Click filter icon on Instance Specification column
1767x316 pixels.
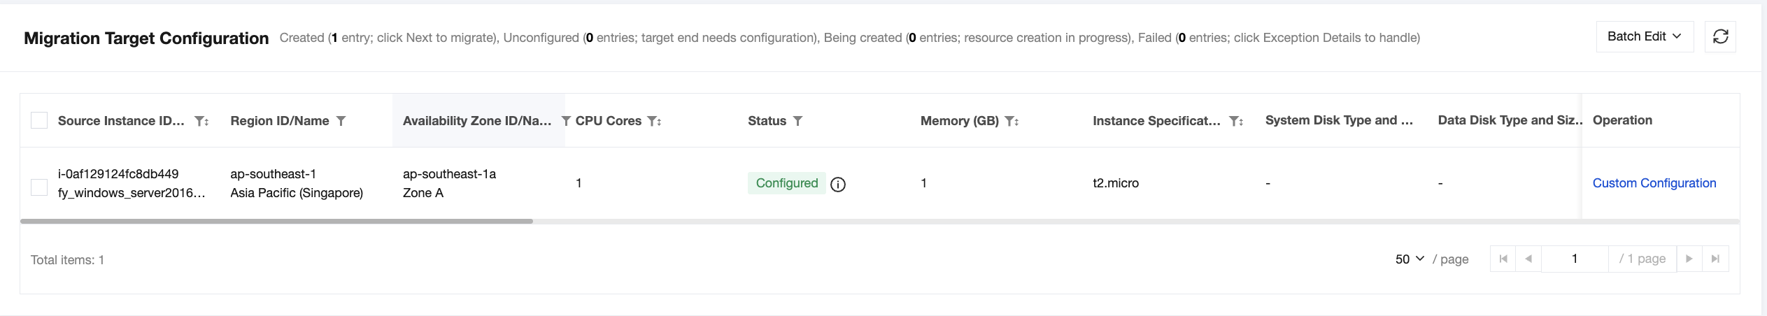(x=1235, y=121)
